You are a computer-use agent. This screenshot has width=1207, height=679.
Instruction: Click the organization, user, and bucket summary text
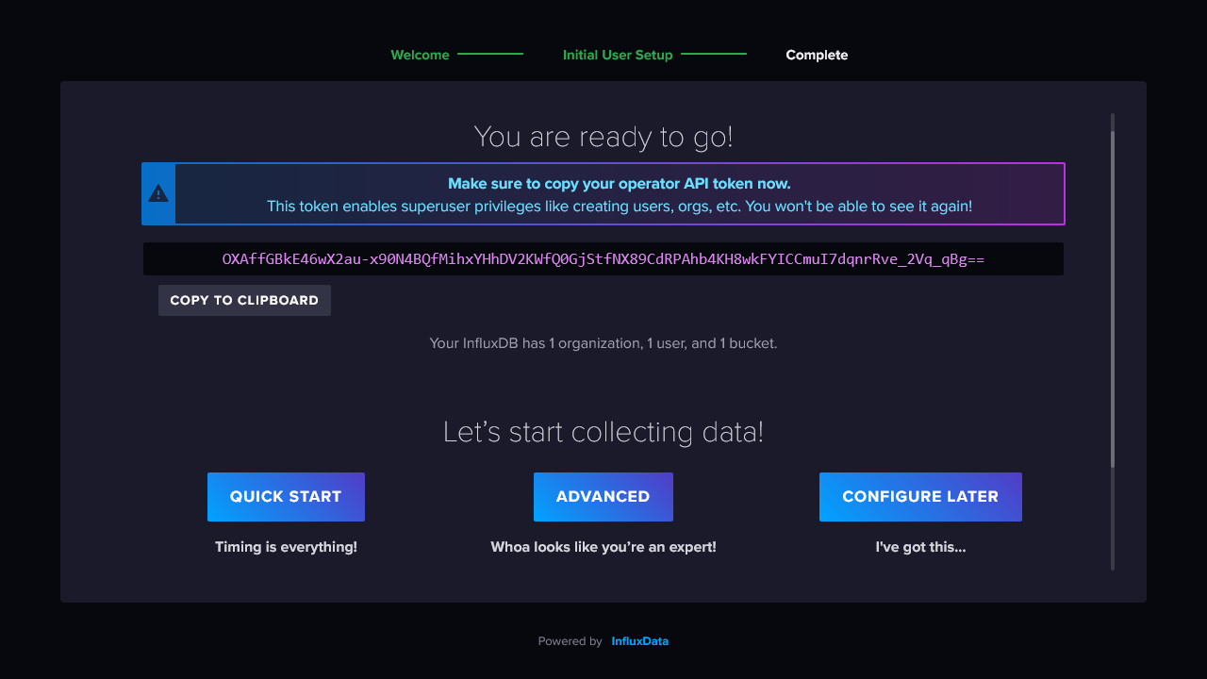[603, 343]
